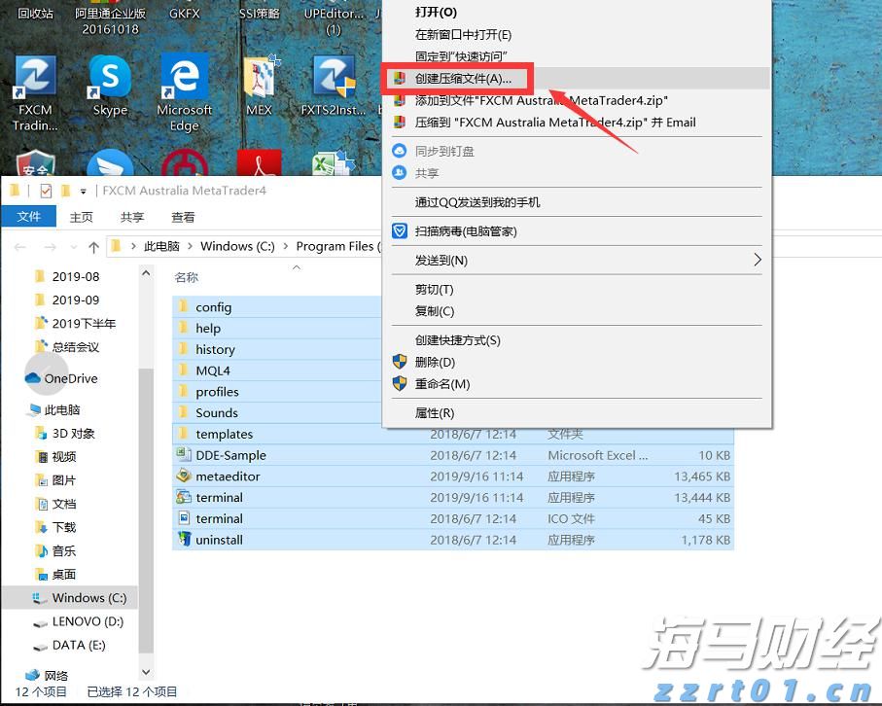Click the sidebar scrollbar down arrow
The width and height of the screenshot is (882, 706).
(x=146, y=672)
